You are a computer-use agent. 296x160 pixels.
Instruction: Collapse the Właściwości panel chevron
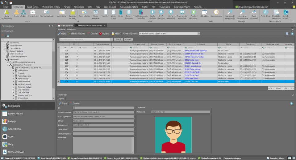coord(292,95)
